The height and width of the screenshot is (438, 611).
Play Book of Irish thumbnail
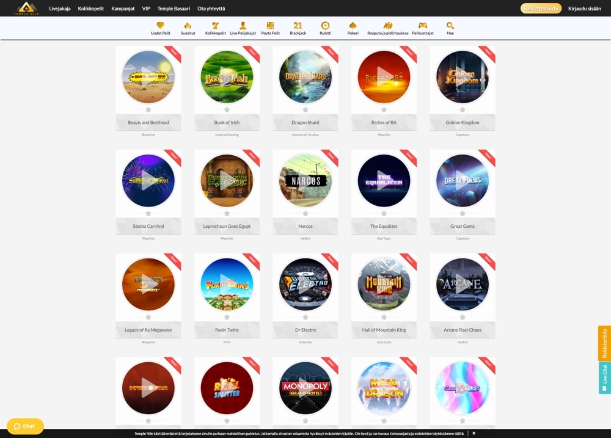click(x=227, y=77)
